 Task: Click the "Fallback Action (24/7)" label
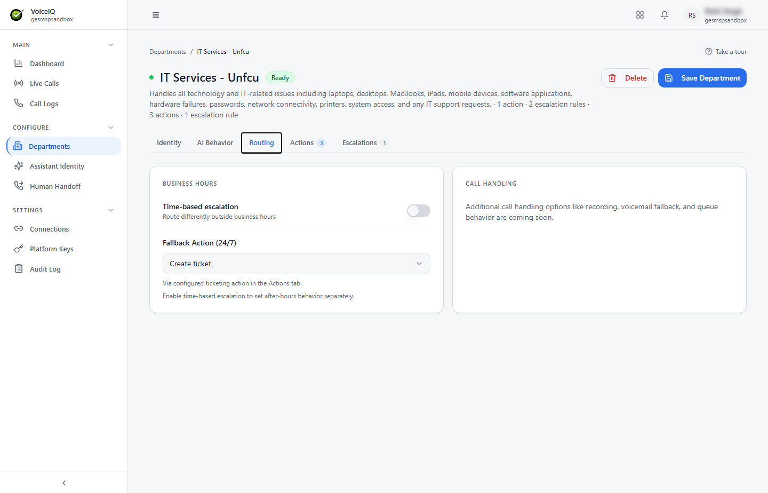coord(199,243)
